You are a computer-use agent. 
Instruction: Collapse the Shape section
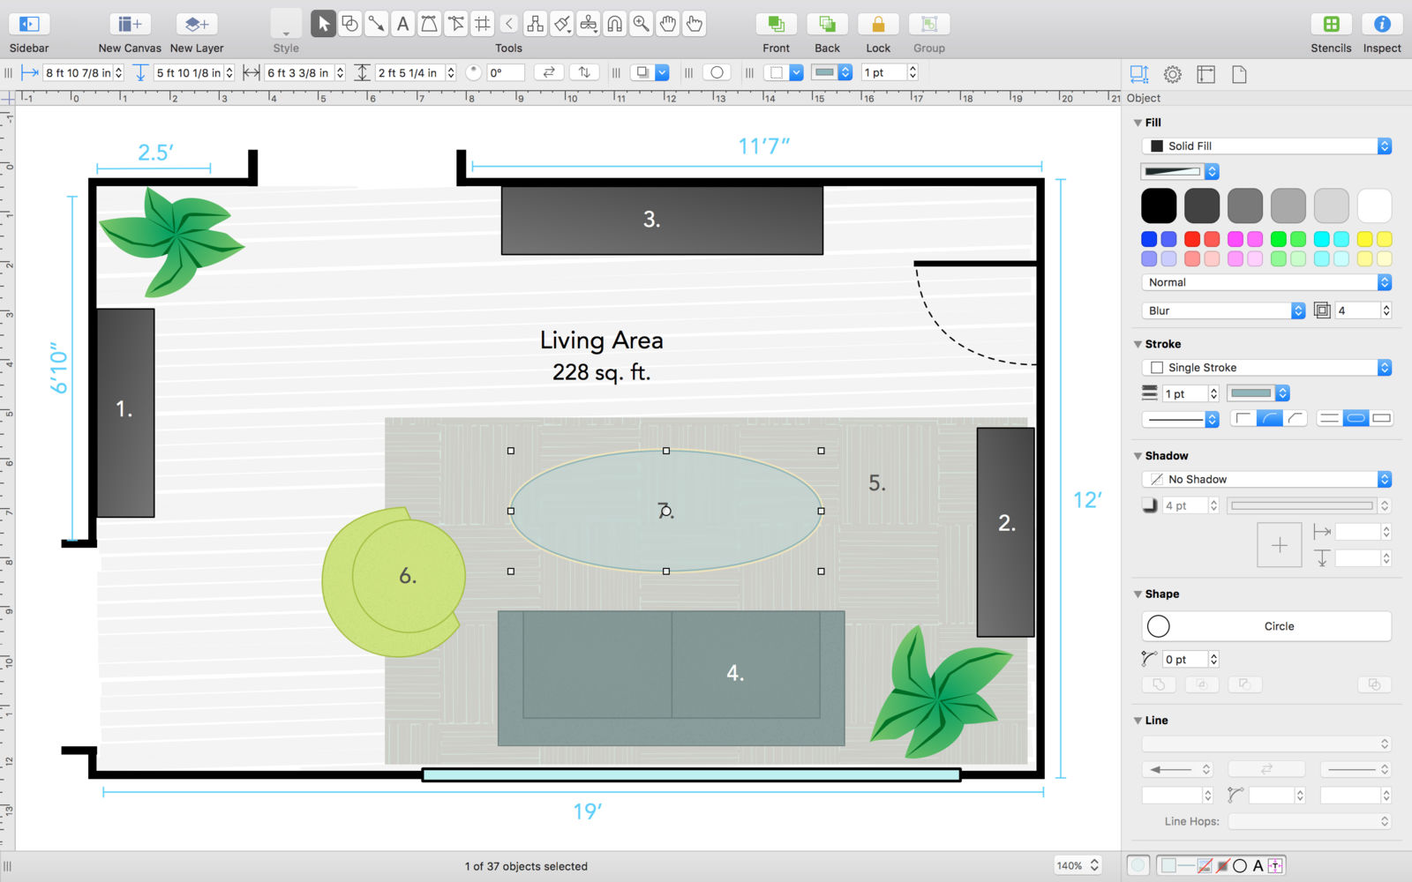(x=1138, y=594)
